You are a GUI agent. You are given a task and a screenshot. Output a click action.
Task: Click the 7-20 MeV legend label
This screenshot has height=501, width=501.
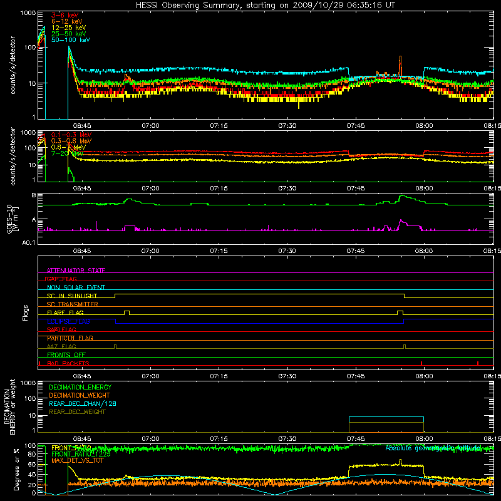point(67,153)
